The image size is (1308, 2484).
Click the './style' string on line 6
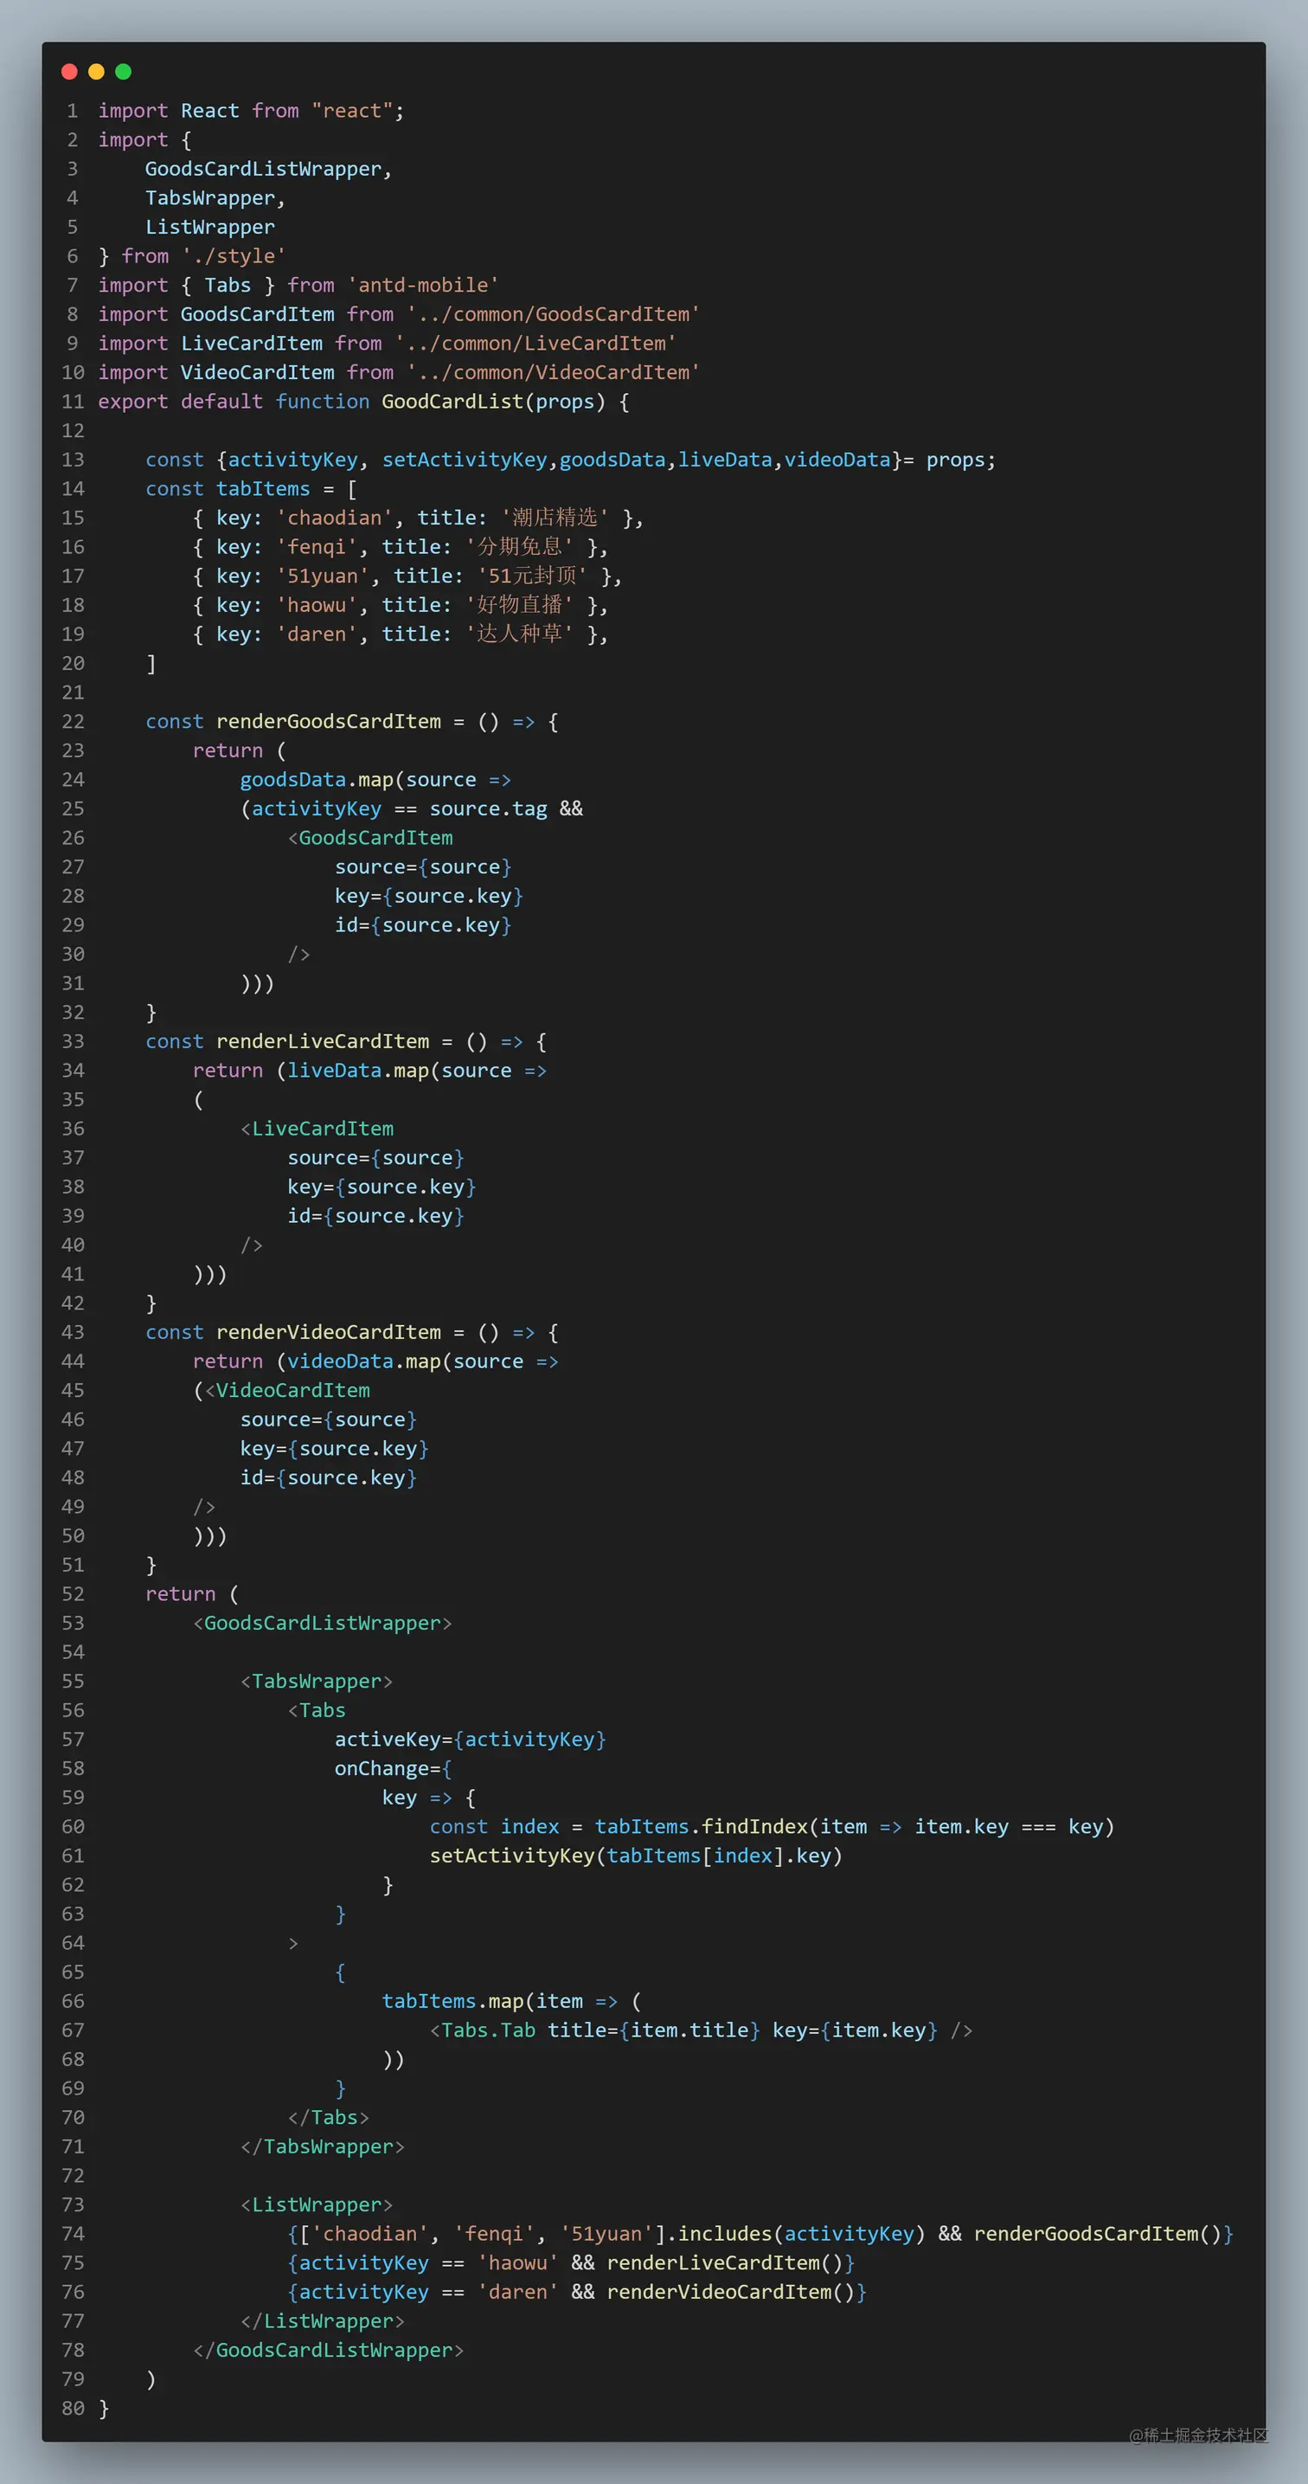tap(234, 255)
